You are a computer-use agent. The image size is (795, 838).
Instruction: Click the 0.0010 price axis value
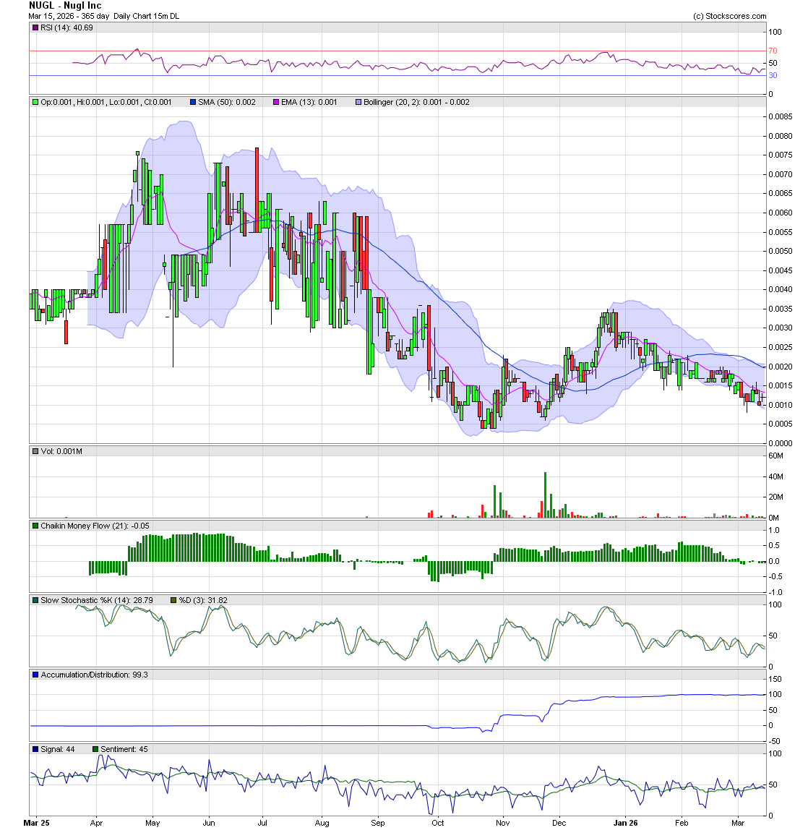(781, 405)
